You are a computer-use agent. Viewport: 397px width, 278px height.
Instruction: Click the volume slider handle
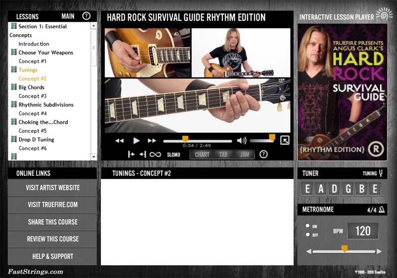pos(272,138)
